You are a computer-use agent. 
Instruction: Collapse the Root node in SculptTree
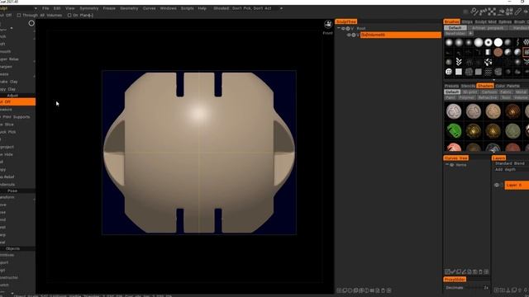[339, 28]
